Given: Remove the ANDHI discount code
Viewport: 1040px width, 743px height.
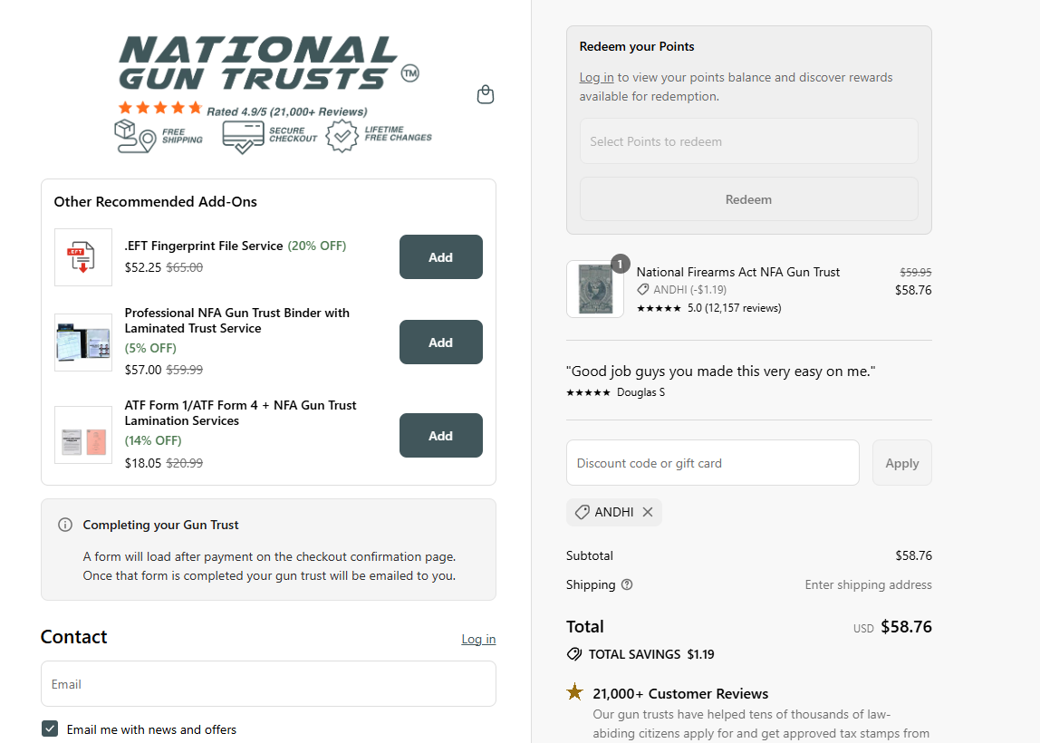Looking at the screenshot, I should tap(648, 512).
